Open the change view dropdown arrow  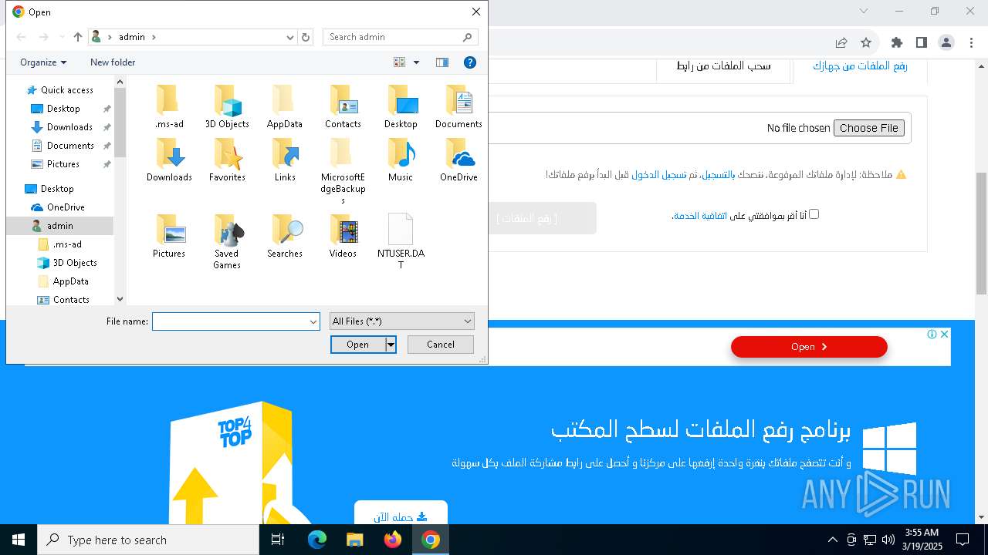(416, 62)
